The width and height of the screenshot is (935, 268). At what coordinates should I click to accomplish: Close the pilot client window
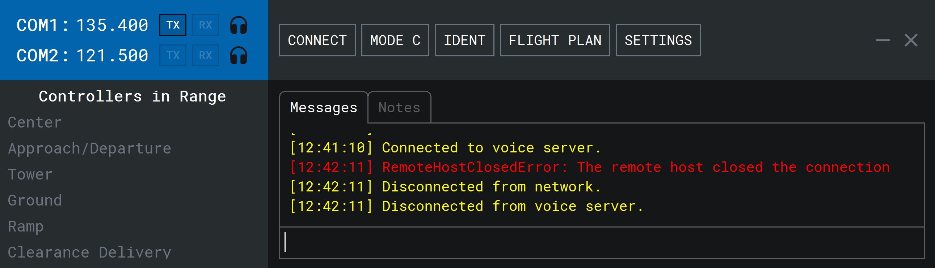911,40
